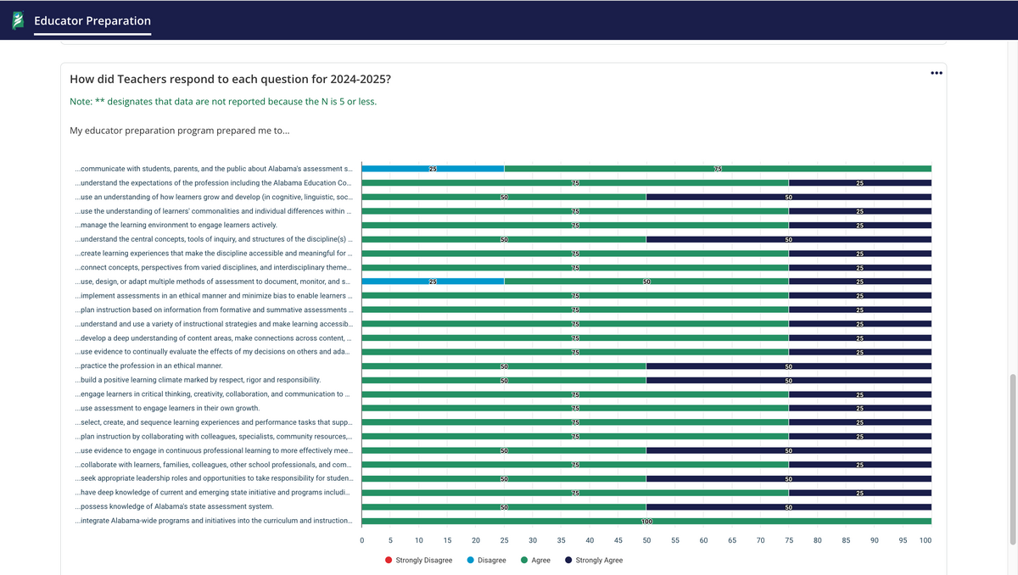Select the Educator Preparation tab

[x=92, y=21]
